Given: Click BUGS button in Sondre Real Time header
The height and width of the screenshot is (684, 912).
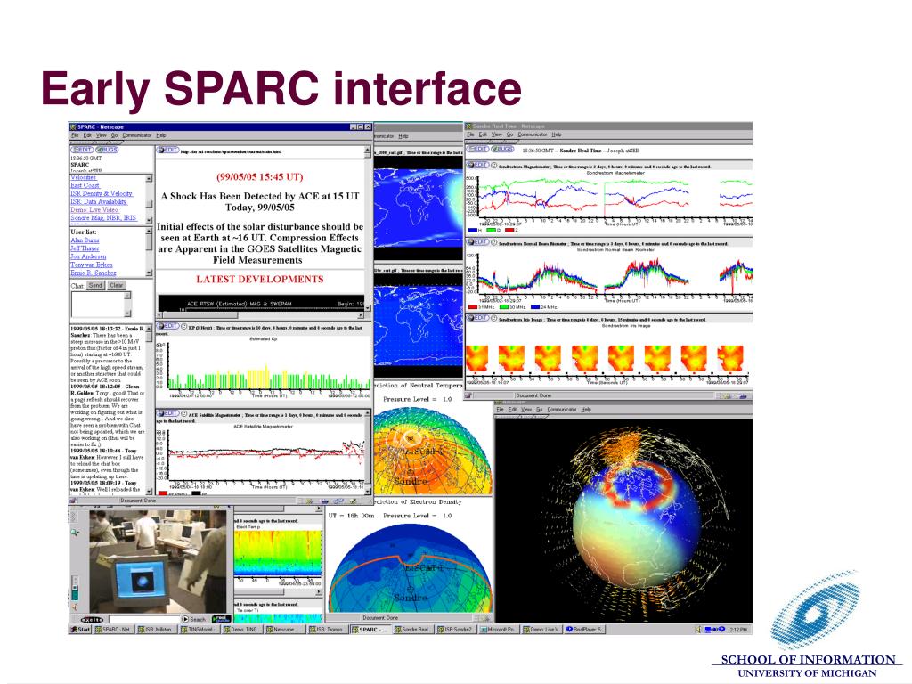Looking at the screenshot, I should [502, 149].
